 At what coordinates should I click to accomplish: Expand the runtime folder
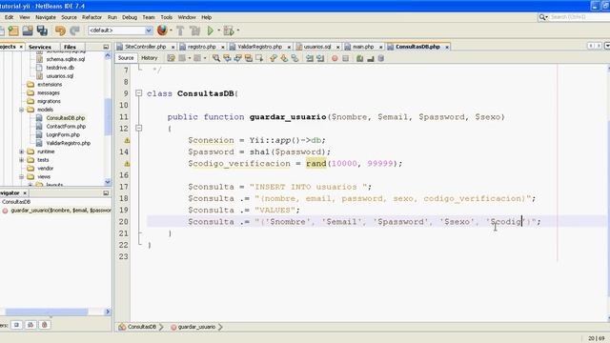(22, 151)
